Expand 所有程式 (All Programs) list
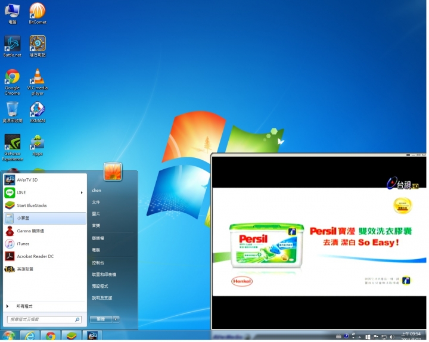 pyautogui.click(x=45, y=306)
